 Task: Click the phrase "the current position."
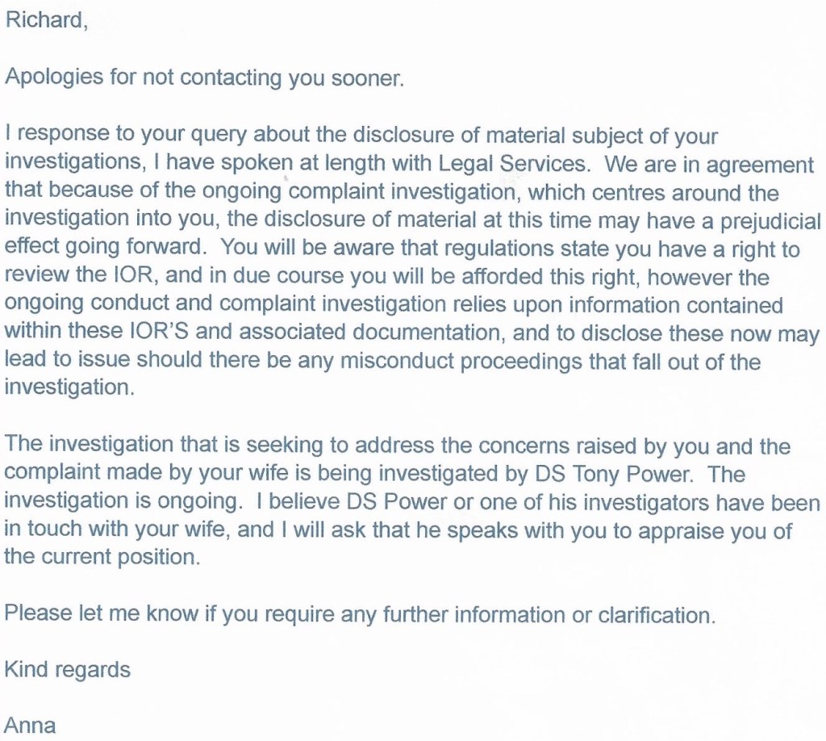click(102, 558)
